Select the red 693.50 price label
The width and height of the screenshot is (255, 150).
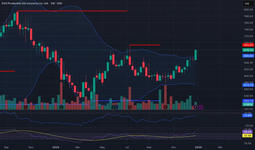(x=248, y=45)
